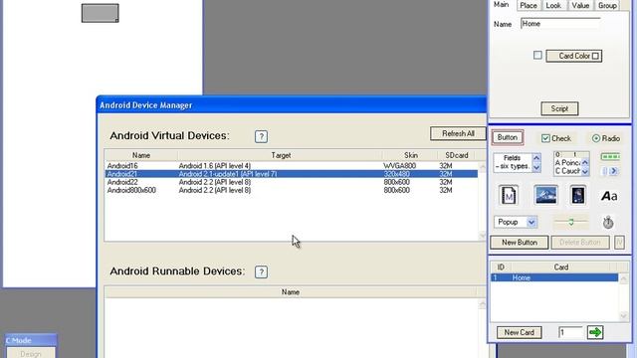Click the card number input showing 1
The height and width of the screenshot is (358, 637).
point(570,332)
